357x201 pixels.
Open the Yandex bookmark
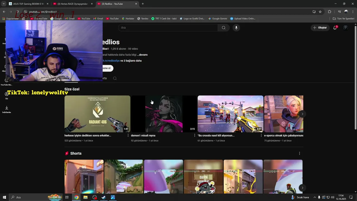pos(143,19)
